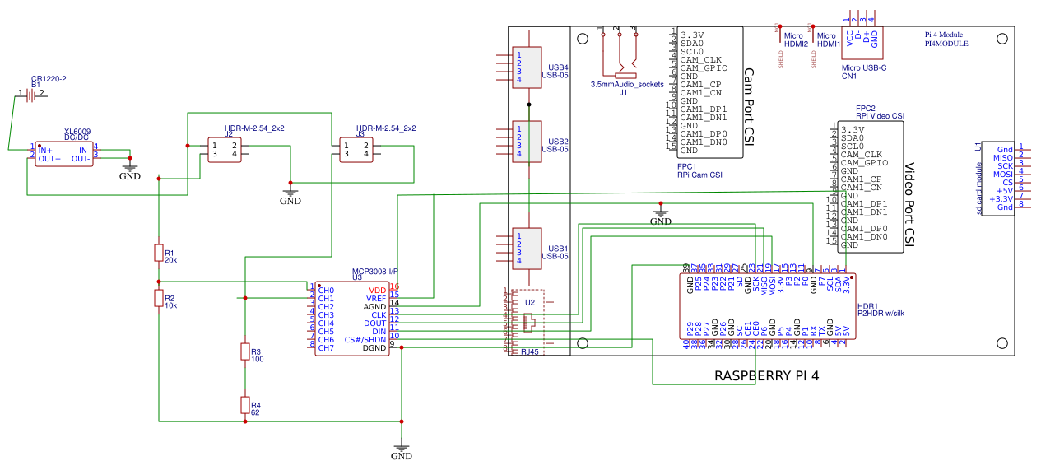Click the CAM_GPIO pin in Cam Port CSI
This screenshot has height=470, width=1041.
click(x=704, y=67)
